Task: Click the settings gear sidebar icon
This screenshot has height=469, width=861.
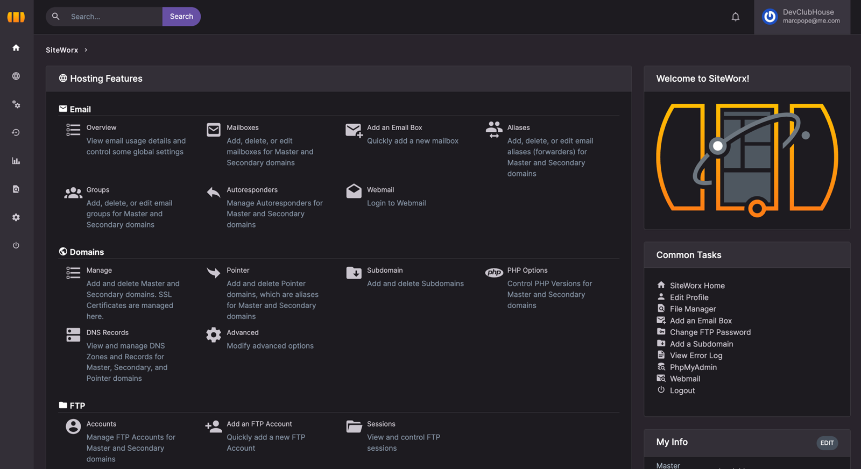Action: click(x=16, y=217)
